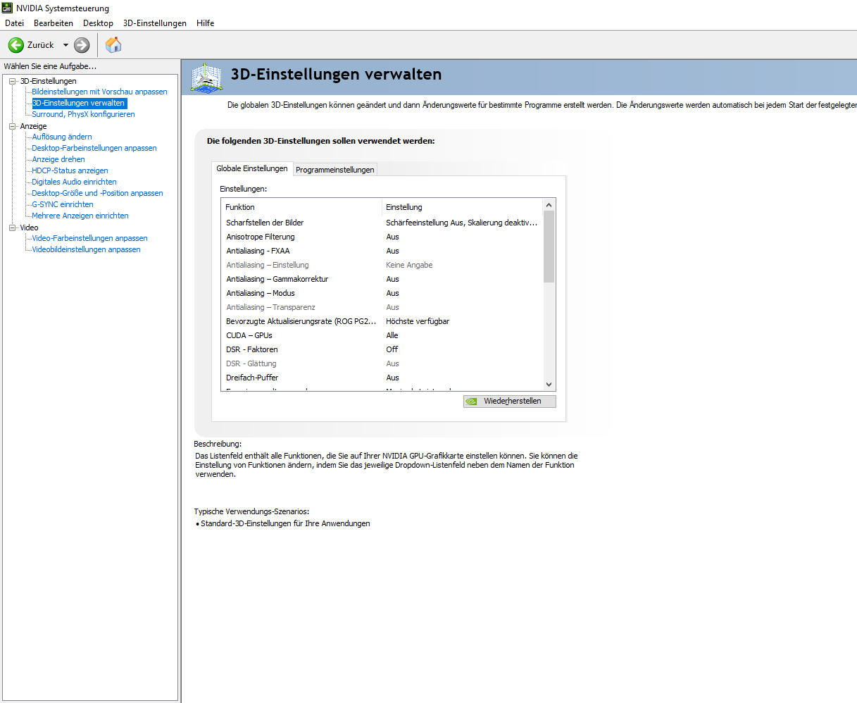Click the green Zurück back arrow icon
This screenshot has height=703, width=857.
pos(15,45)
